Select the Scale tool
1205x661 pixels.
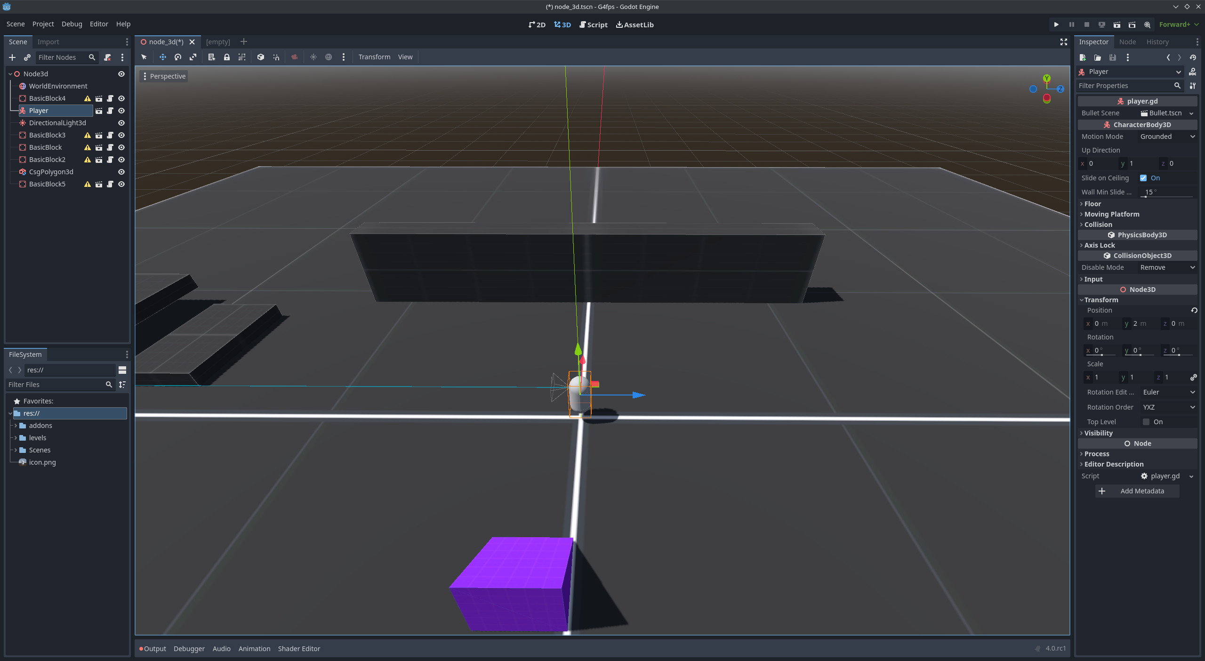click(193, 57)
